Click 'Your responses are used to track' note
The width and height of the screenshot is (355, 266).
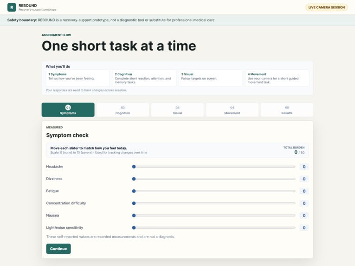[x=86, y=90]
